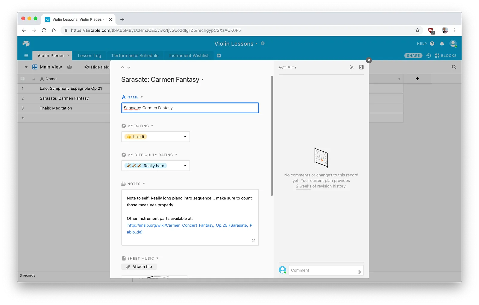Go to next record with down chevron
Screen dimensions: 479x305
click(129, 68)
